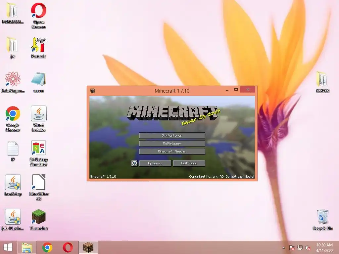
Task: Click the Minecraft logo on title screen
Action: [x=172, y=113]
